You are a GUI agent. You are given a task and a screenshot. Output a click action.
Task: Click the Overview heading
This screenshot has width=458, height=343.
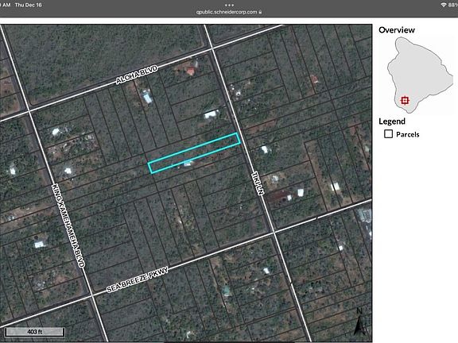396,30
